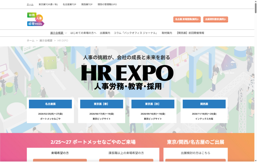Go to 東京展TOP(春 / 秋)

pos(48,5)
